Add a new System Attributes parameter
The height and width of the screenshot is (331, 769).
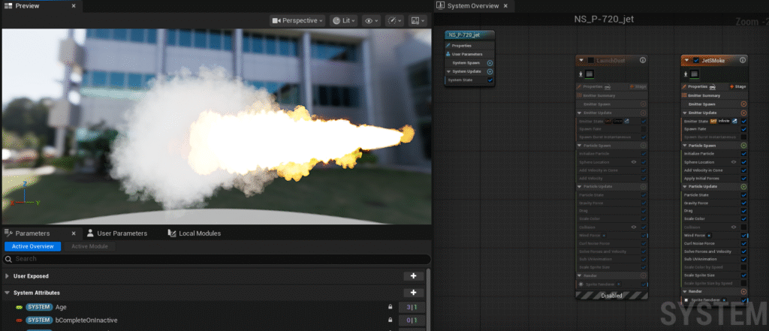pos(413,293)
